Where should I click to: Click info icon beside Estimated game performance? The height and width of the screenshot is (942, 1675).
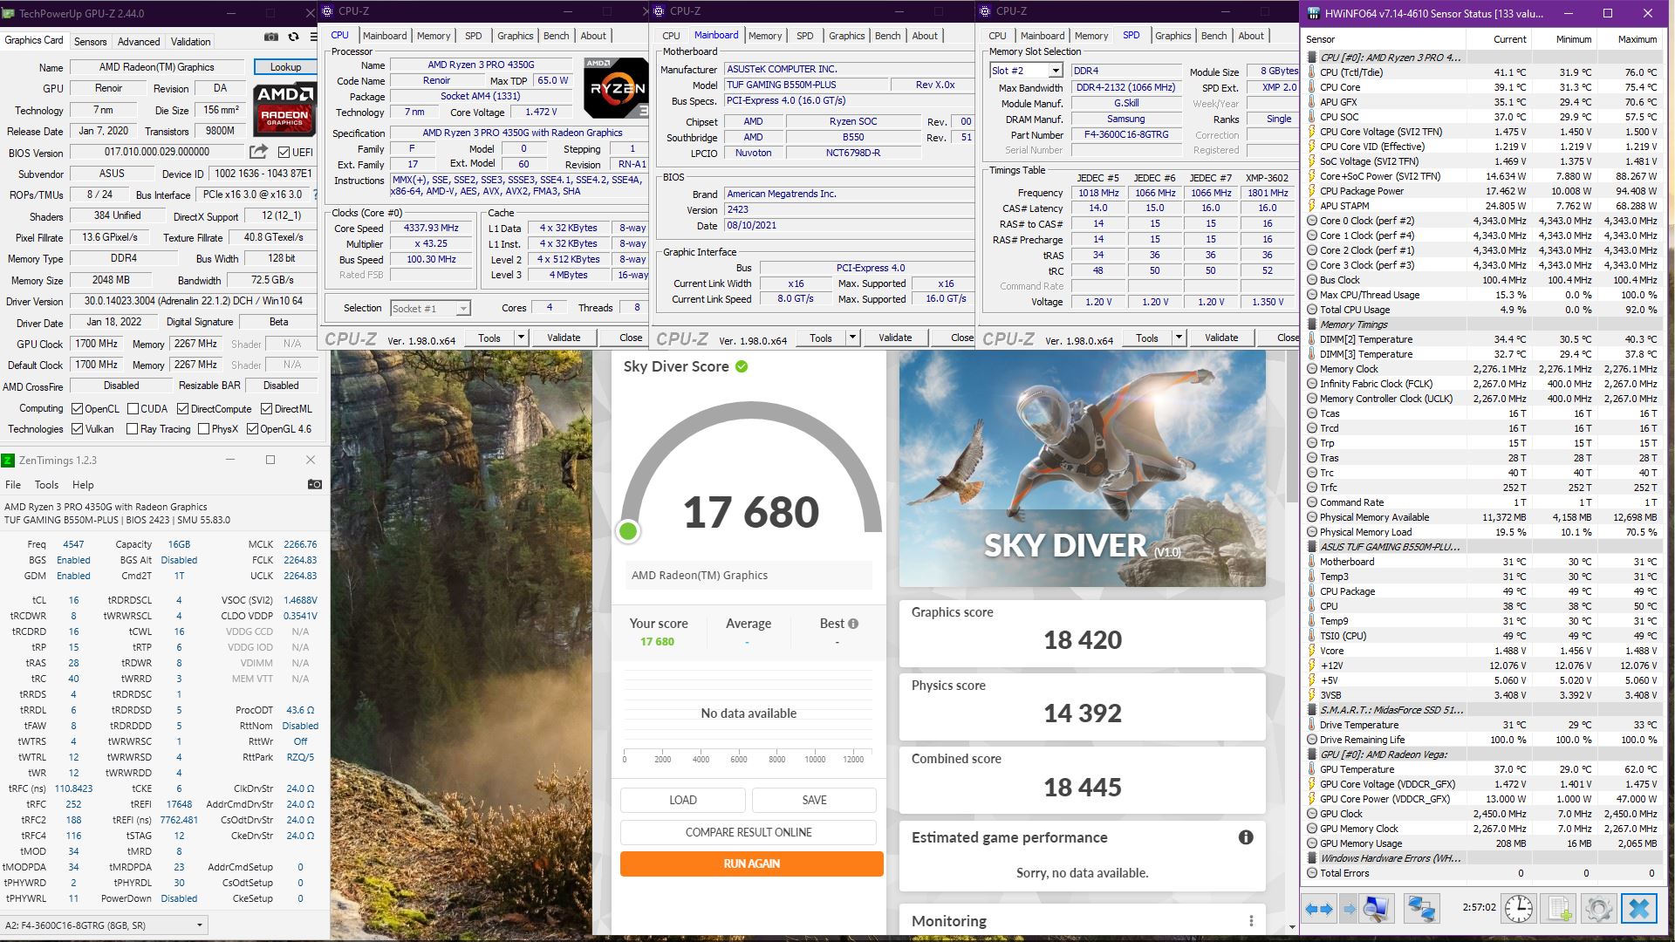1246,837
